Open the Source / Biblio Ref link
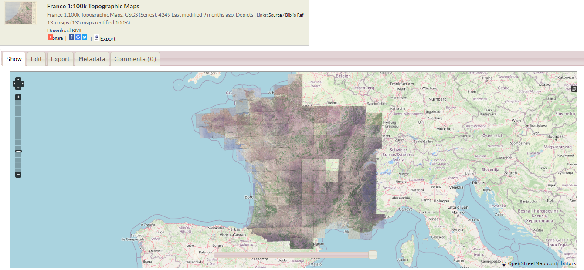This screenshot has width=584, height=270. [x=286, y=15]
